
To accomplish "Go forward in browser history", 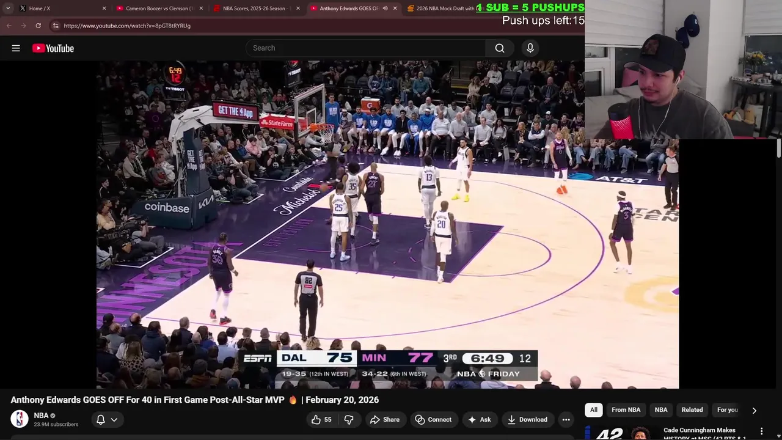I will pos(23,26).
